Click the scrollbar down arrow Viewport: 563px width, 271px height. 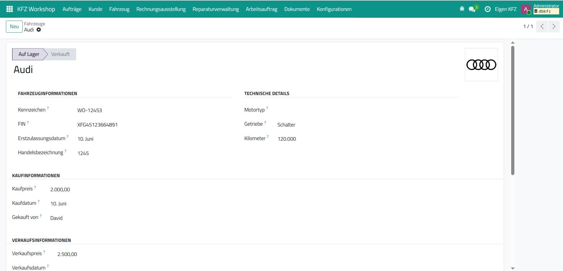pos(513,268)
